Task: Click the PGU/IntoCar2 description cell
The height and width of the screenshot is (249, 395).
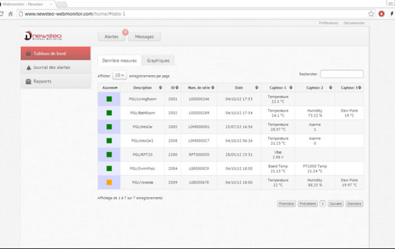Action: point(143,141)
